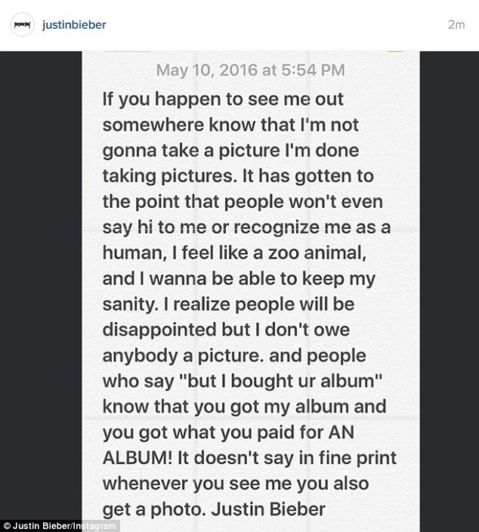Click the word 'sanity.' in the note
Image resolution: width=479 pixels, height=532 pixels.
[131, 305]
